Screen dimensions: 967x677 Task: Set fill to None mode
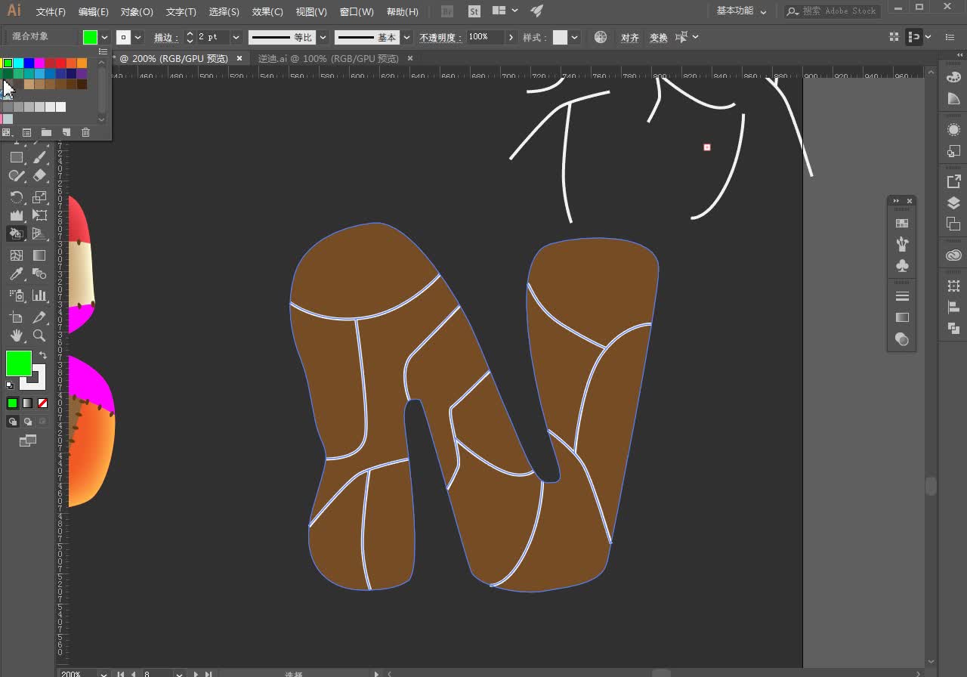42,403
